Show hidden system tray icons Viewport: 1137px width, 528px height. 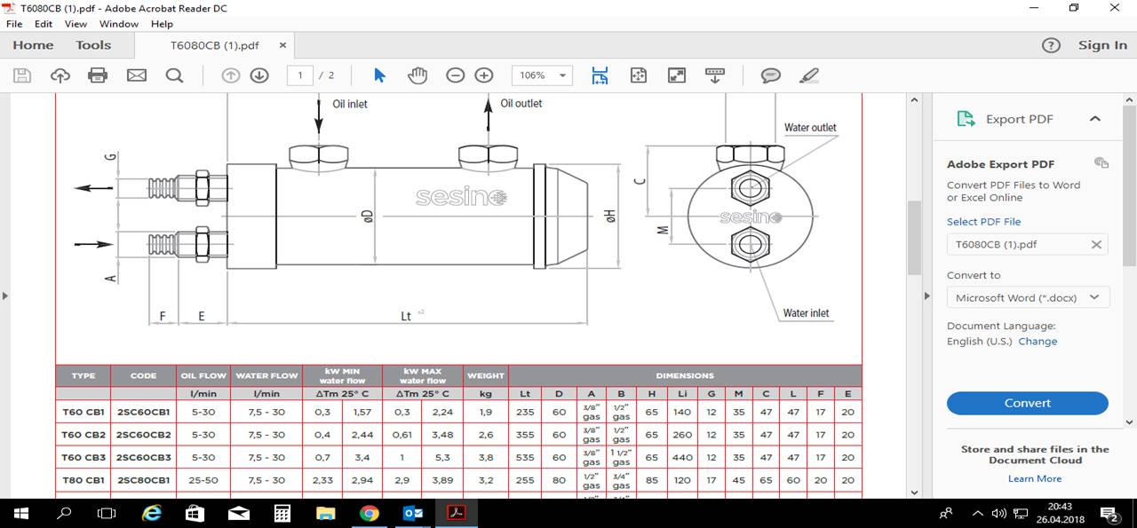pos(978,513)
